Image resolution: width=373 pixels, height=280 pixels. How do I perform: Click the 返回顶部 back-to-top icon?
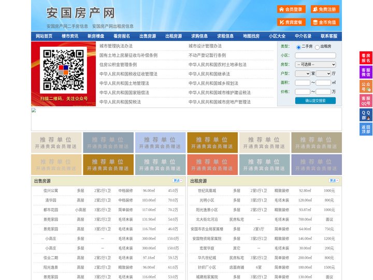pos(366,129)
